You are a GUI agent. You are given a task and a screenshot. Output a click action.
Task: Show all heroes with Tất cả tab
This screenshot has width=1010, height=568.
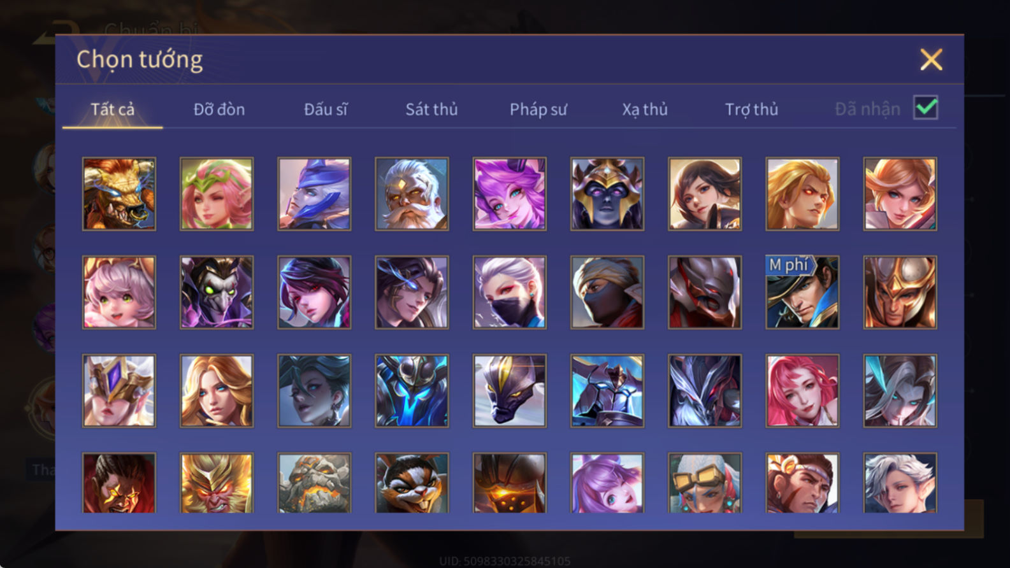coord(112,110)
